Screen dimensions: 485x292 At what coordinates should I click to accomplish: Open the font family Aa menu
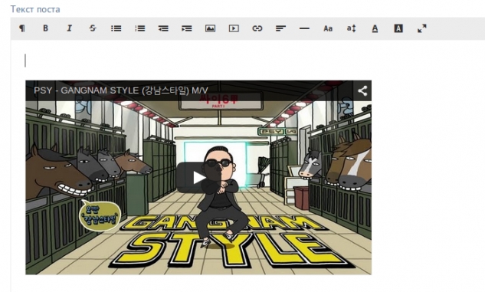tap(328, 28)
